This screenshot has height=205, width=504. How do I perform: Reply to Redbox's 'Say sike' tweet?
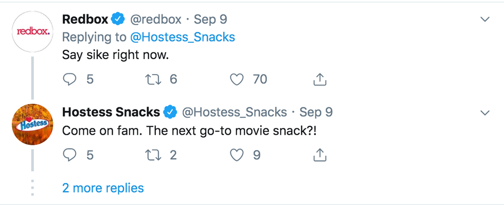[69, 79]
